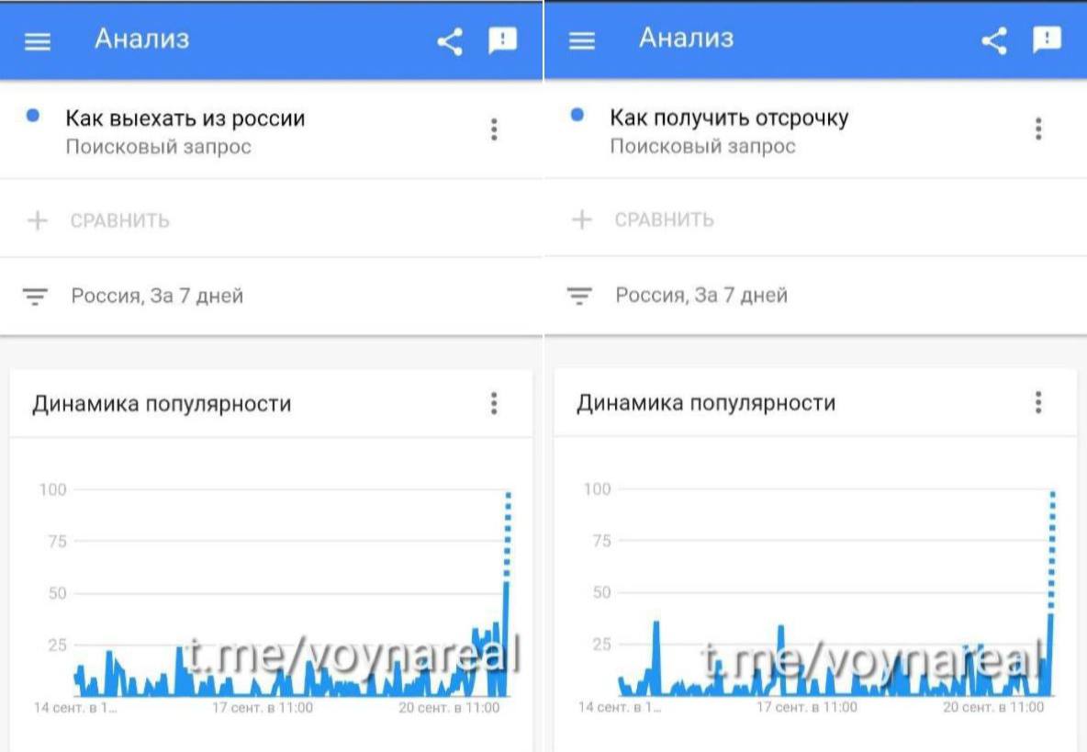Screen dimensions: 1087x752
Task: Tap blue color dot for 'Как получить отсрочку'
Action: 577,116
